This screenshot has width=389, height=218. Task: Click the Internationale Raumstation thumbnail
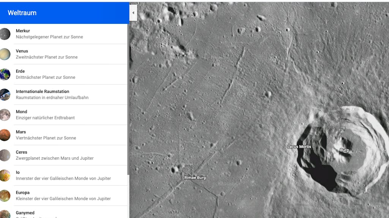(x=5, y=95)
